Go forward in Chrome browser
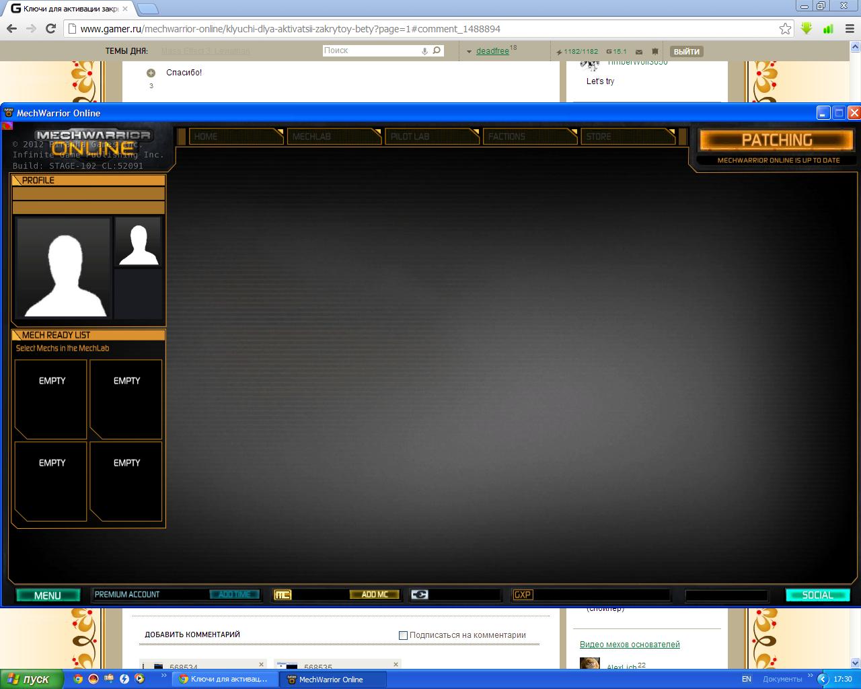 point(31,28)
